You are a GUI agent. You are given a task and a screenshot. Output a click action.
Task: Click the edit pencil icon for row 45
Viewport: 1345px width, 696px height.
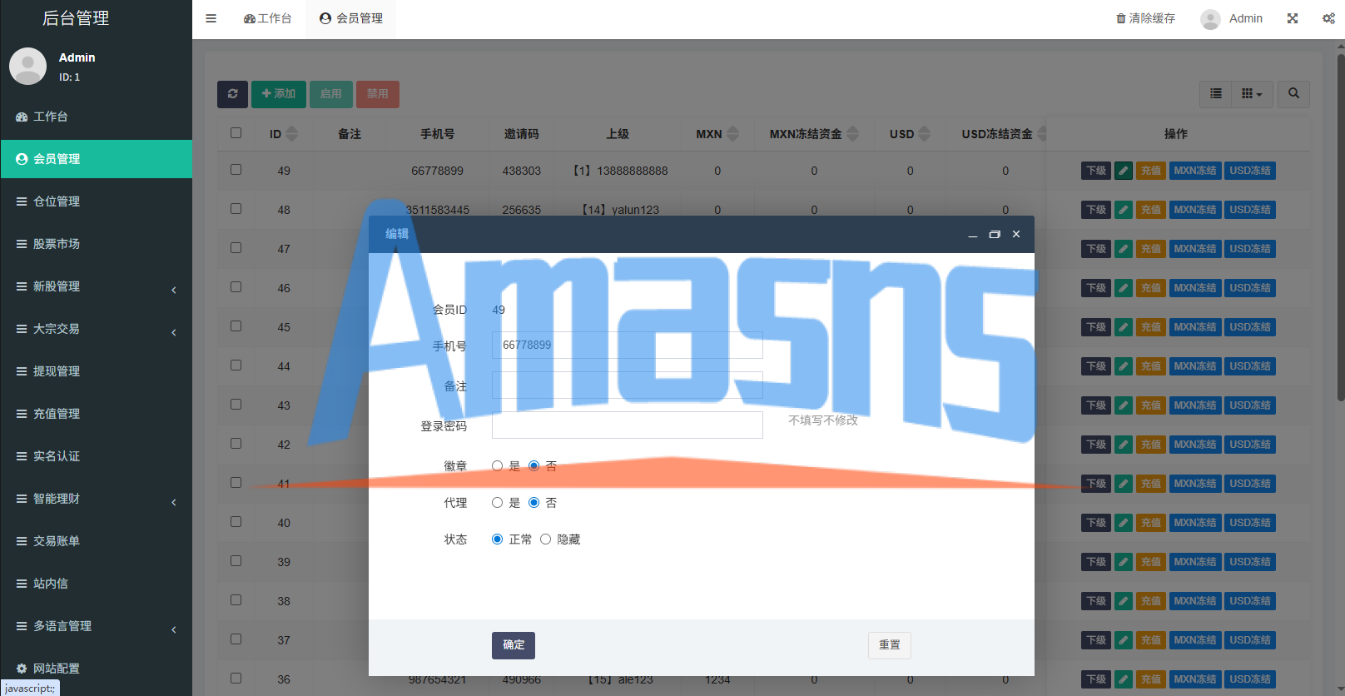[x=1124, y=327]
